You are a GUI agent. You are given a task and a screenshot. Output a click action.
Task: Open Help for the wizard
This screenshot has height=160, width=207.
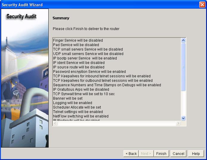(x=196, y=153)
